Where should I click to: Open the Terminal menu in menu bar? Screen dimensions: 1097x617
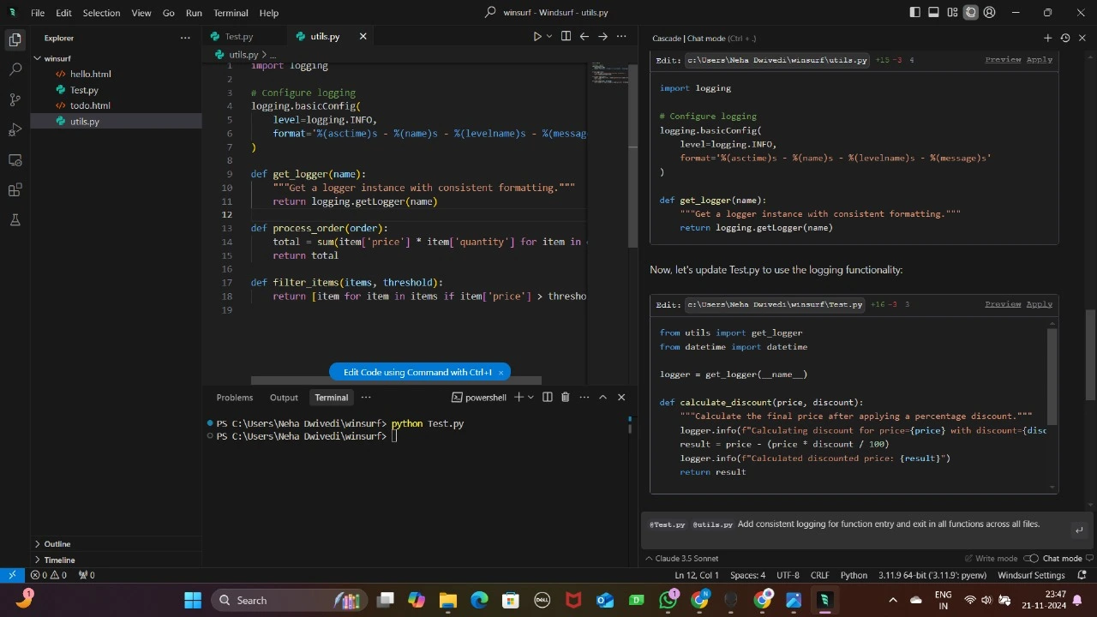click(231, 13)
